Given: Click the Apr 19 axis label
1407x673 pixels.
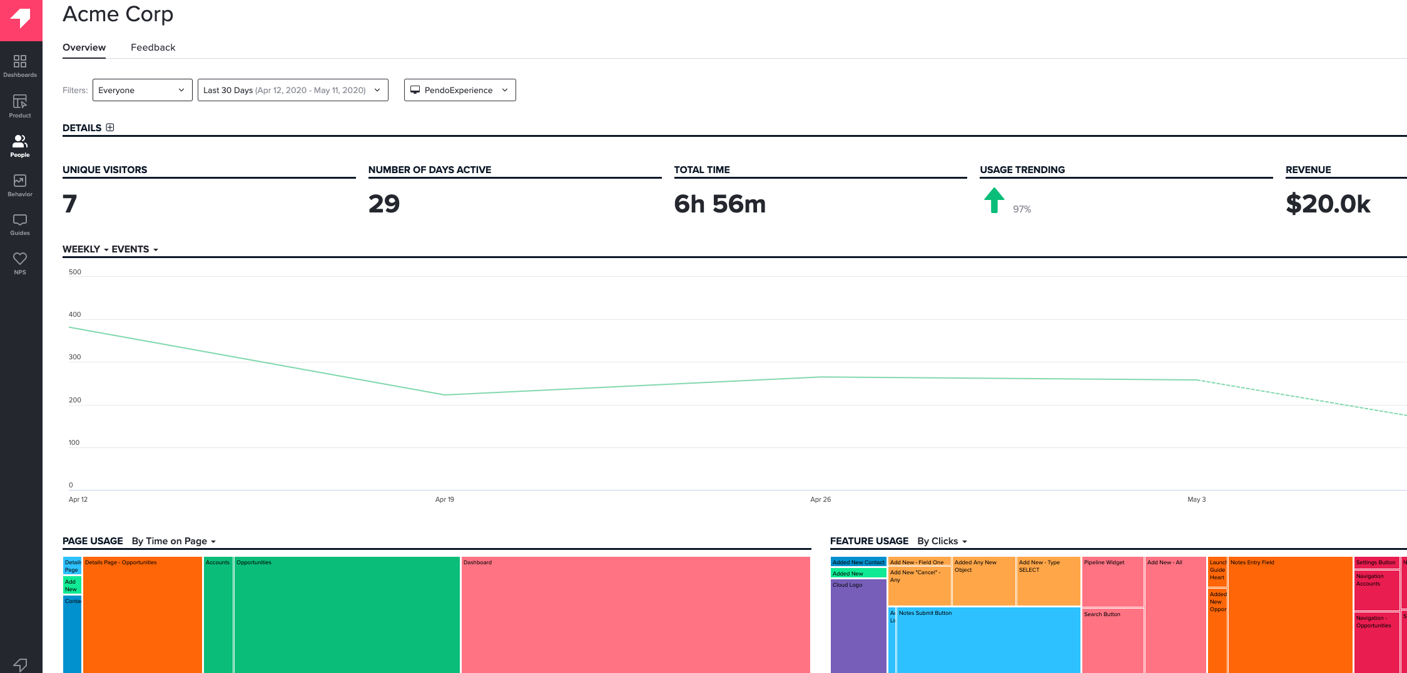Looking at the screenshot, I should click(x=445, y=499).
